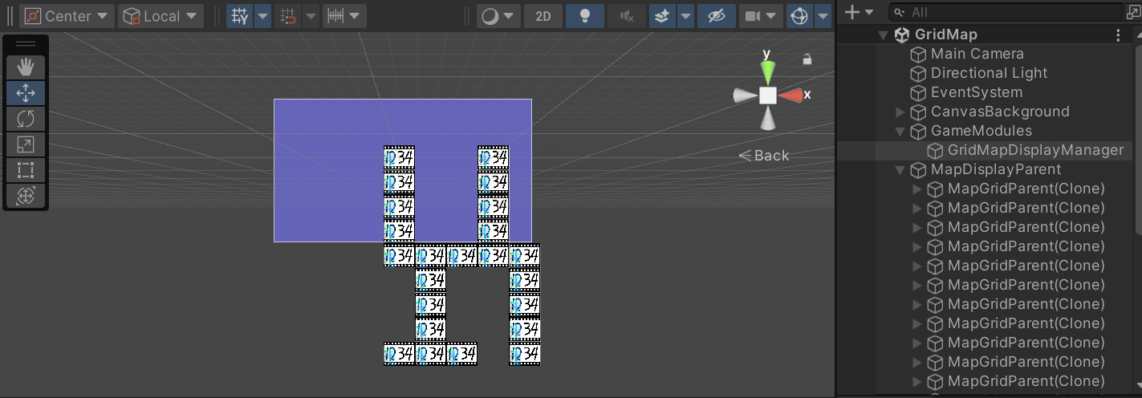This screenshot has width=1142, height=398.
Task: Expand the CanvasBackground object
Action: 900,112
